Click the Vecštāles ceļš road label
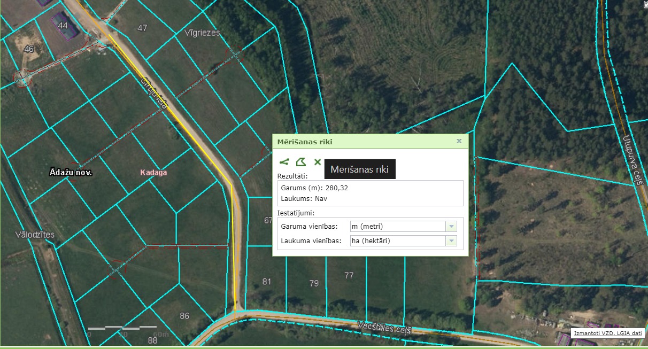Viewport: 648px width, 349px height. 384,327
